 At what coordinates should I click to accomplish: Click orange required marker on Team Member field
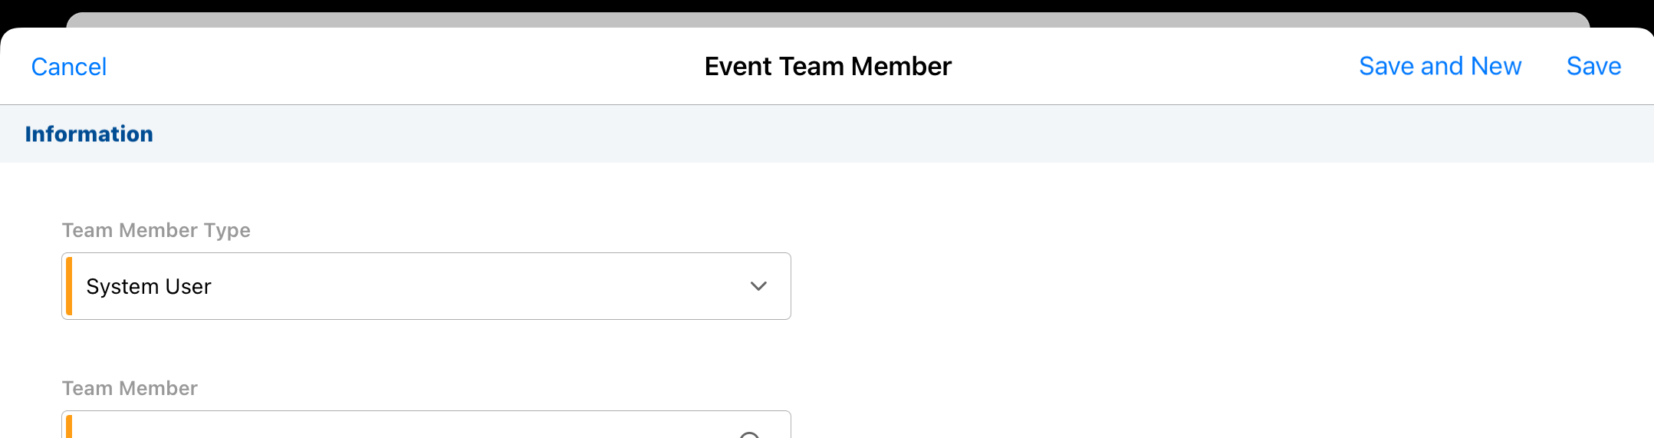69,428
